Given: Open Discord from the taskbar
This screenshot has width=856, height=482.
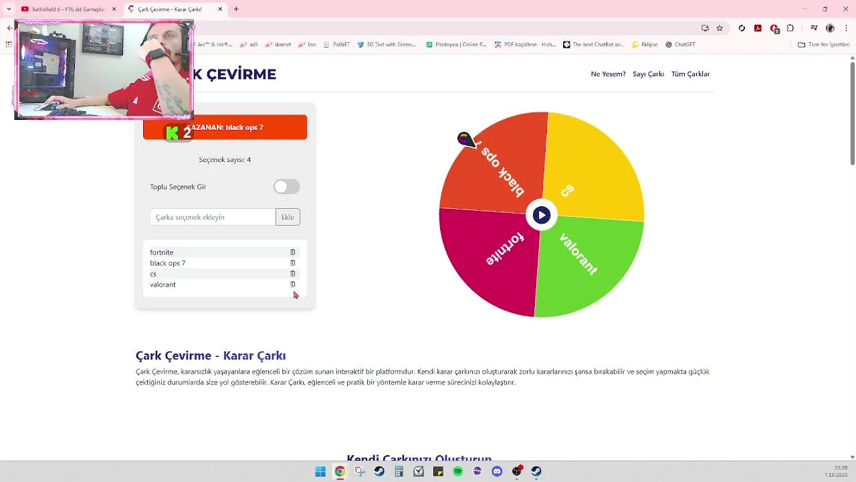Looking at the screenshot, I should pos(497,471).
